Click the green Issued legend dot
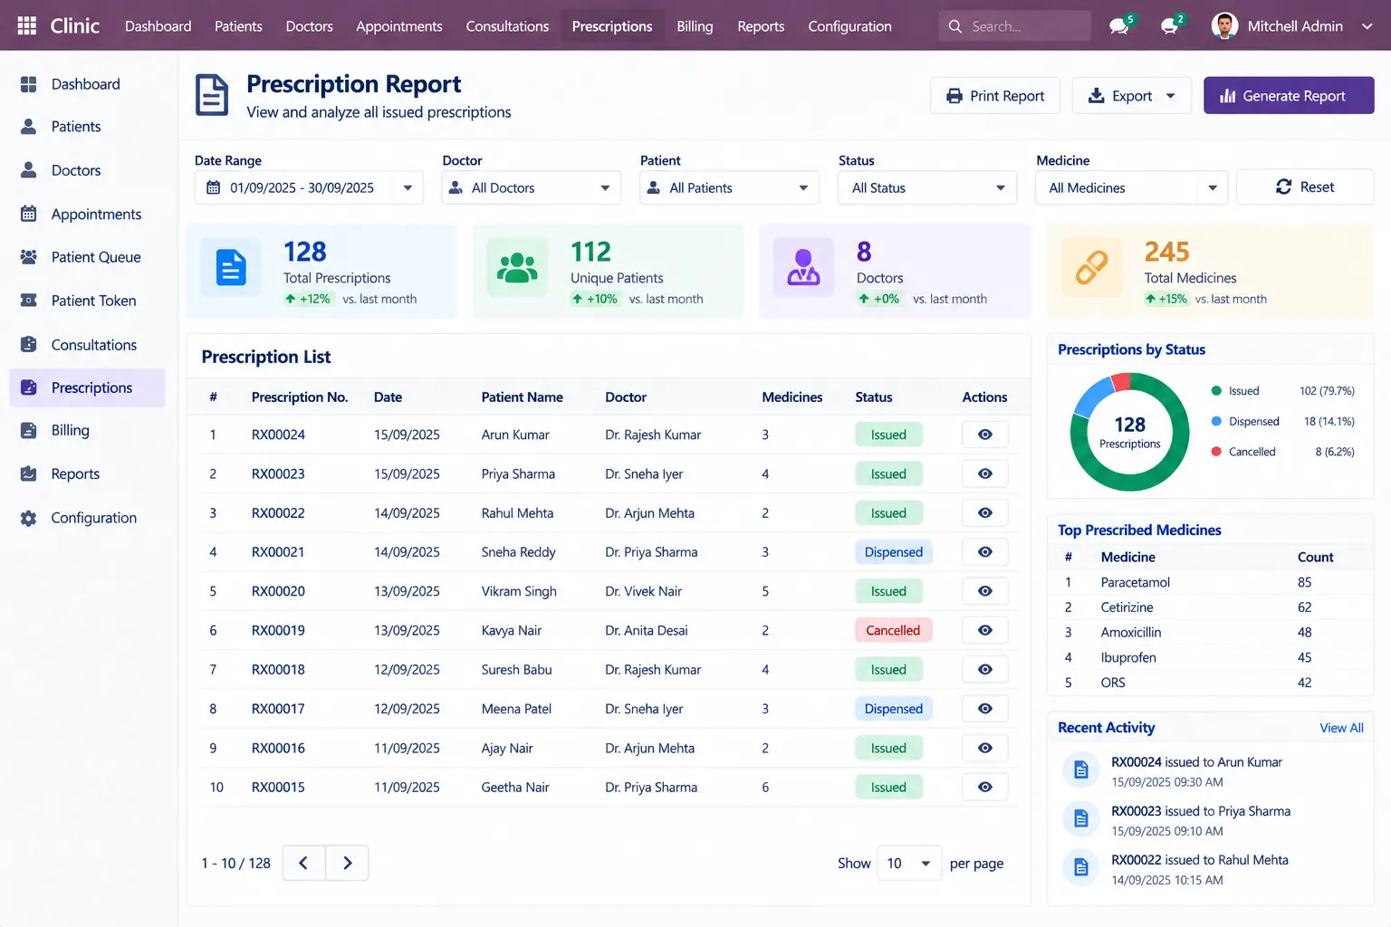Image resolution: width=1391 pixels, height=927 pixels. [1216, 391]
